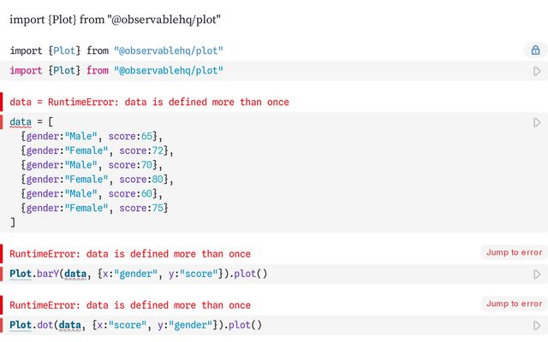Click the notebook title heading text

[x=116, y=19]
